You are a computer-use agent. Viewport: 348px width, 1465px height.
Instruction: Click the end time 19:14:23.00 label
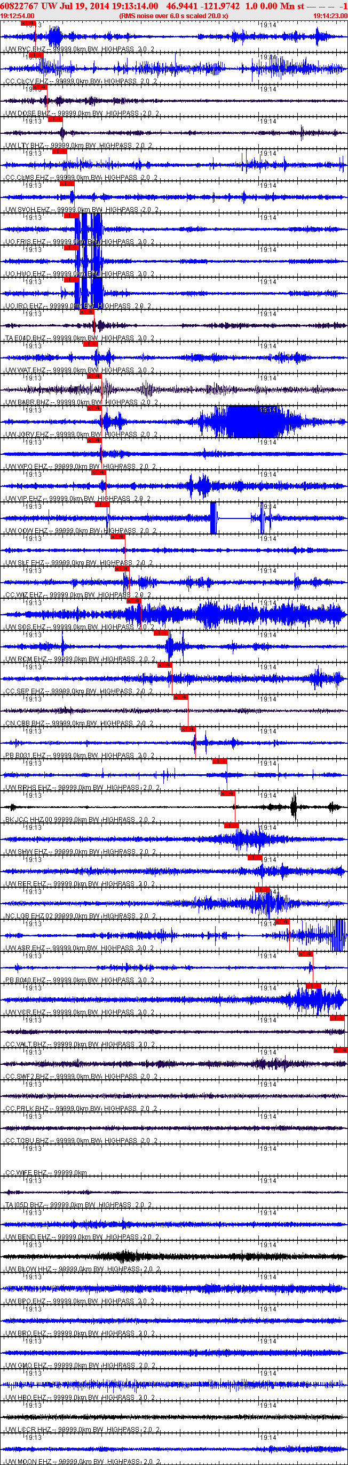click(330, 16)
